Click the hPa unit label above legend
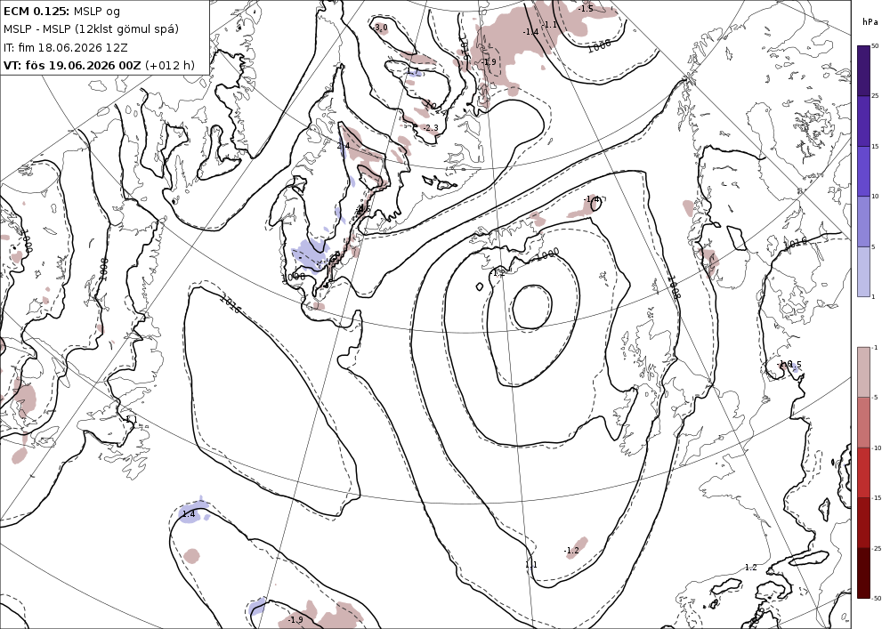This screenshot has height=629, width=890. point(869,22)
